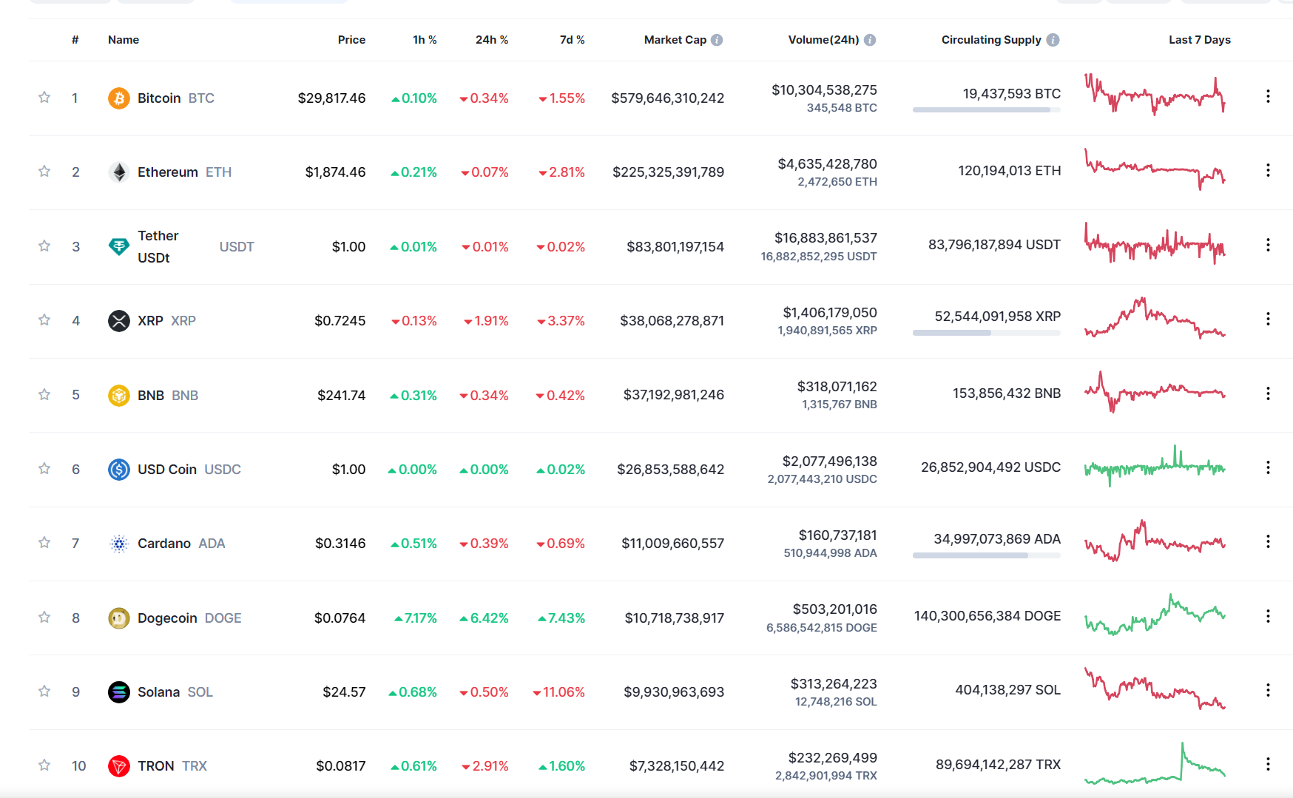Click the Ethereum logo icon
This screenshot has height=798, width=1293.
(x=119, y=172)
